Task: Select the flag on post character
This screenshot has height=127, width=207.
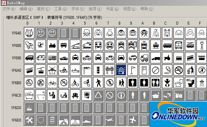Action: point(133,70)
